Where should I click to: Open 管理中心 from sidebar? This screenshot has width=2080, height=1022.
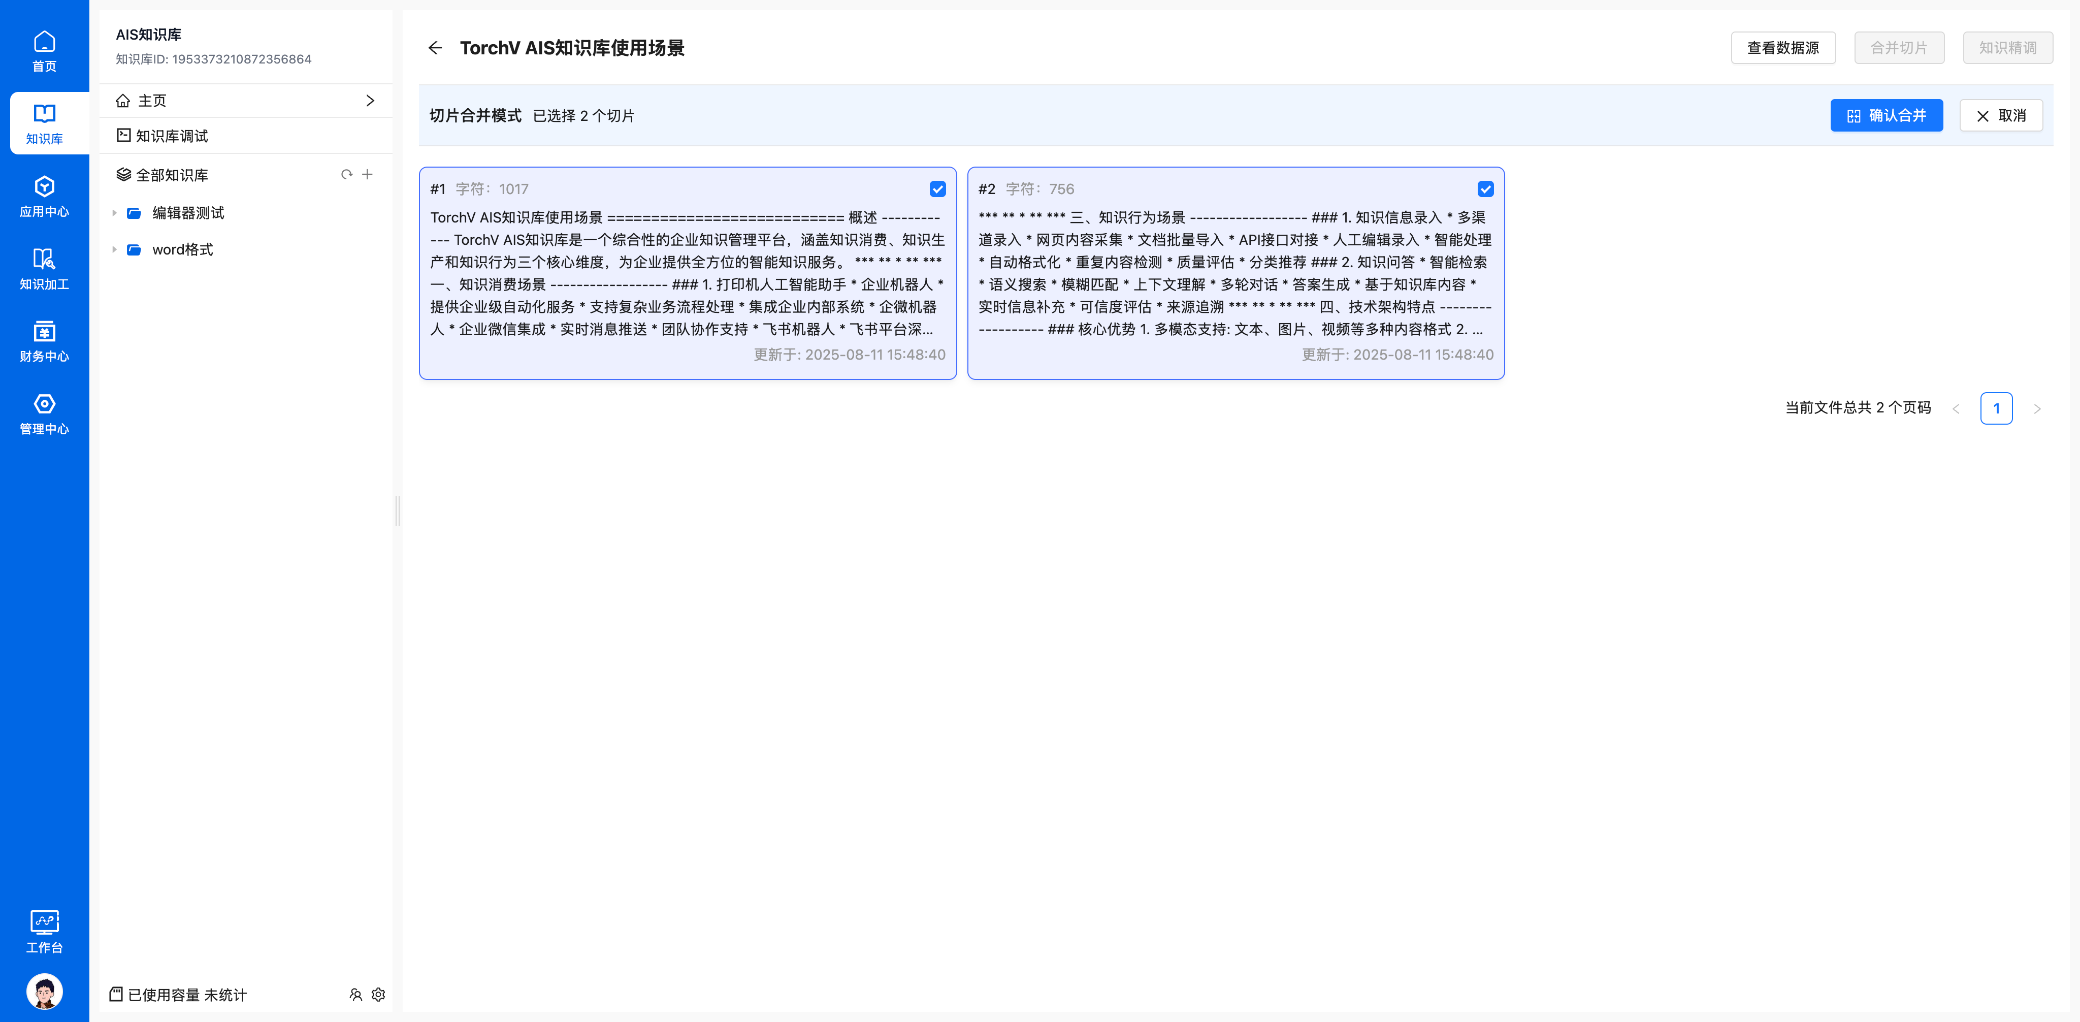[44, 413]
